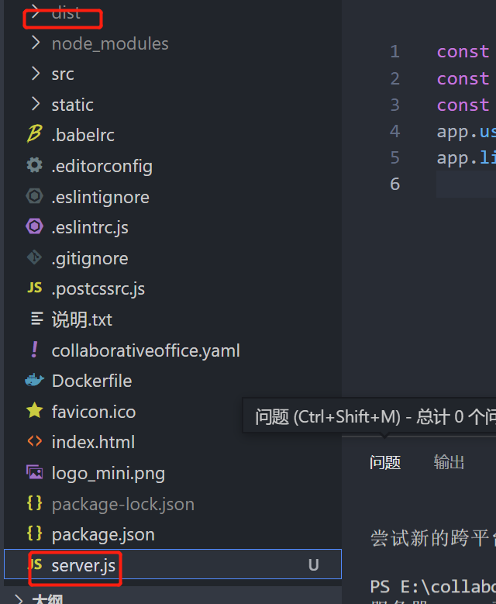This screenshot has width=496, height=604.
Task: Expand the dist folder
Action: [x=35, y=13]
